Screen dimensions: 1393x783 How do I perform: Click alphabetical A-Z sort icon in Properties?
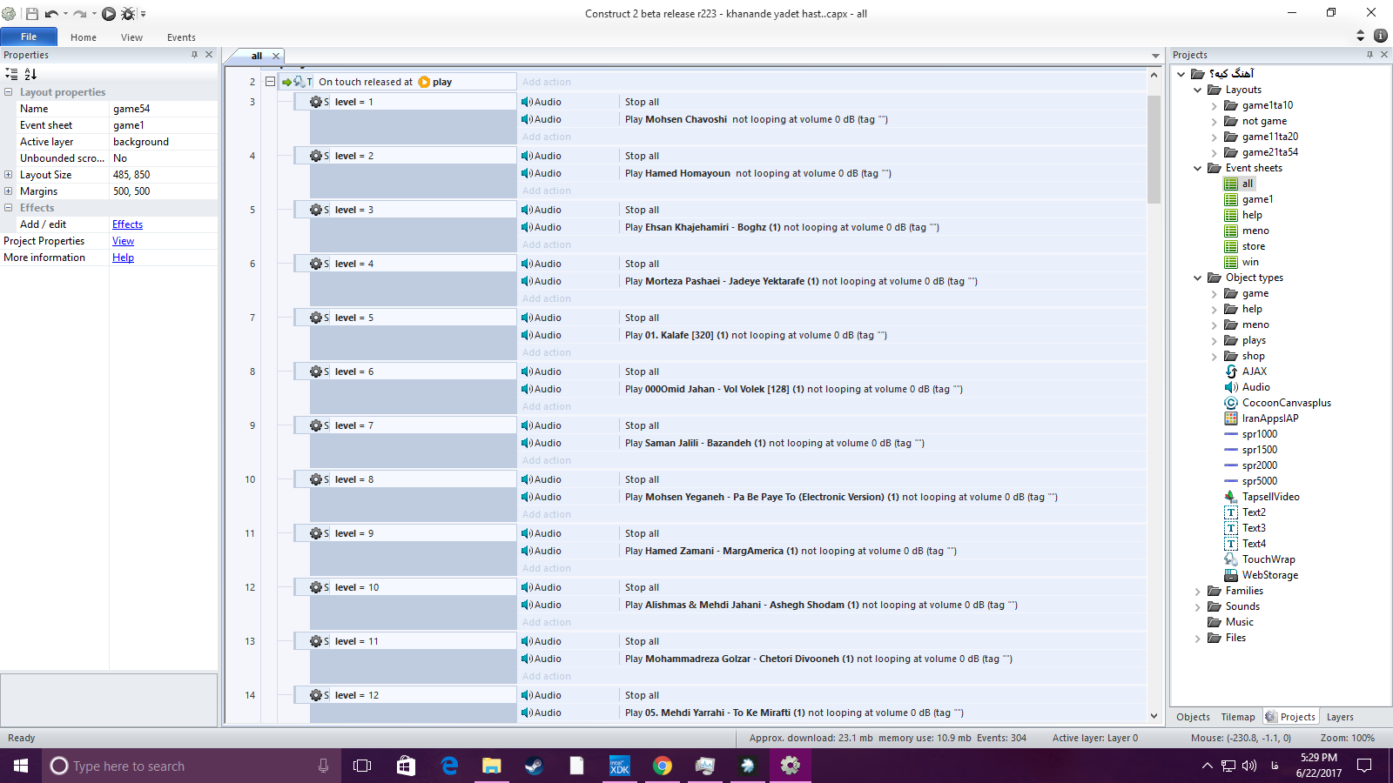click(x=30, y=74)
